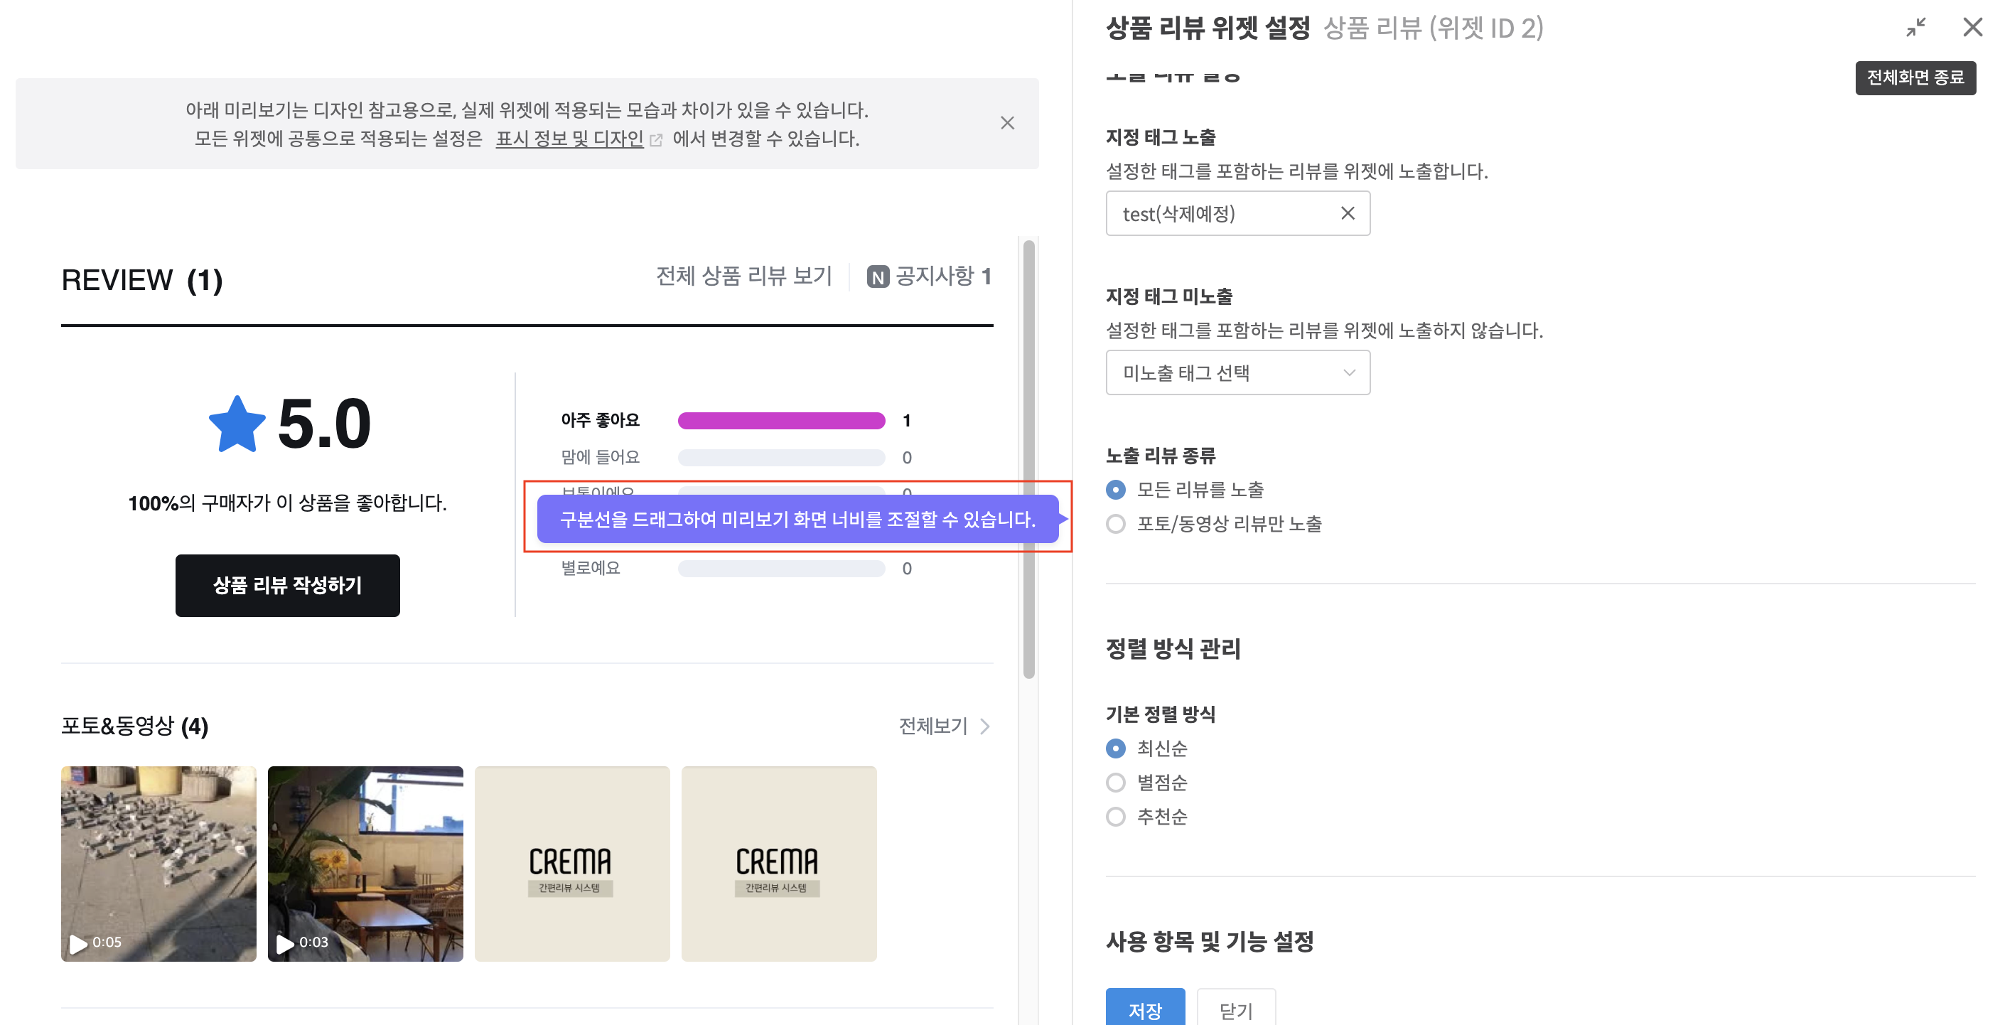Open 전체 상품 리뷰 보기
The image size is (2000, 1025).
pyautogui.click(x=743, y=277)
